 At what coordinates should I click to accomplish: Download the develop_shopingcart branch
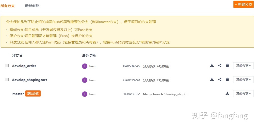(212, 80)
